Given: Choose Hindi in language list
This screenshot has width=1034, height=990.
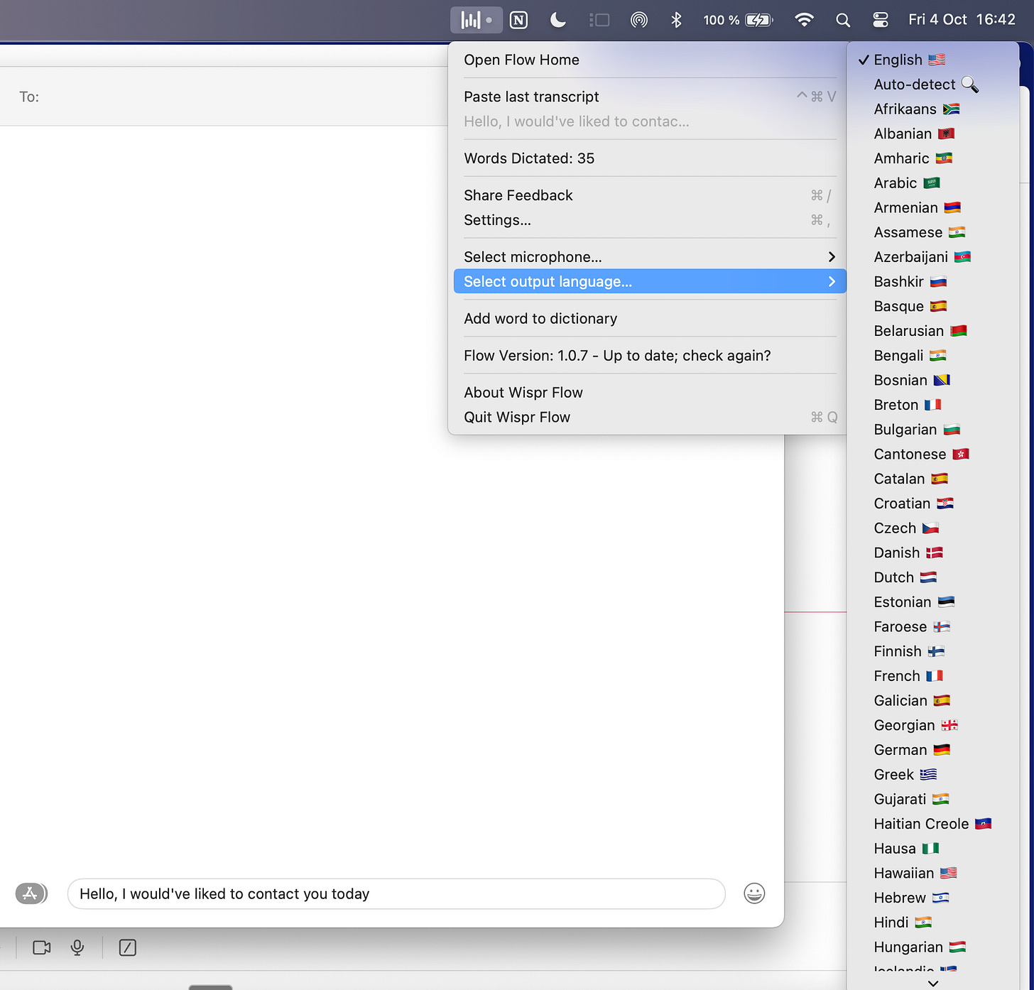Looking at the screenshot, I should coord(933,923).
